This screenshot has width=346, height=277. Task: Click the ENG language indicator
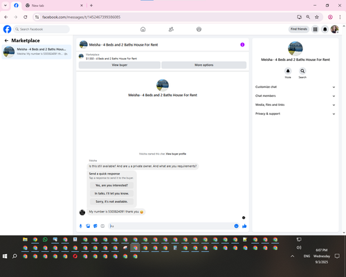click(x=307, y=256)
